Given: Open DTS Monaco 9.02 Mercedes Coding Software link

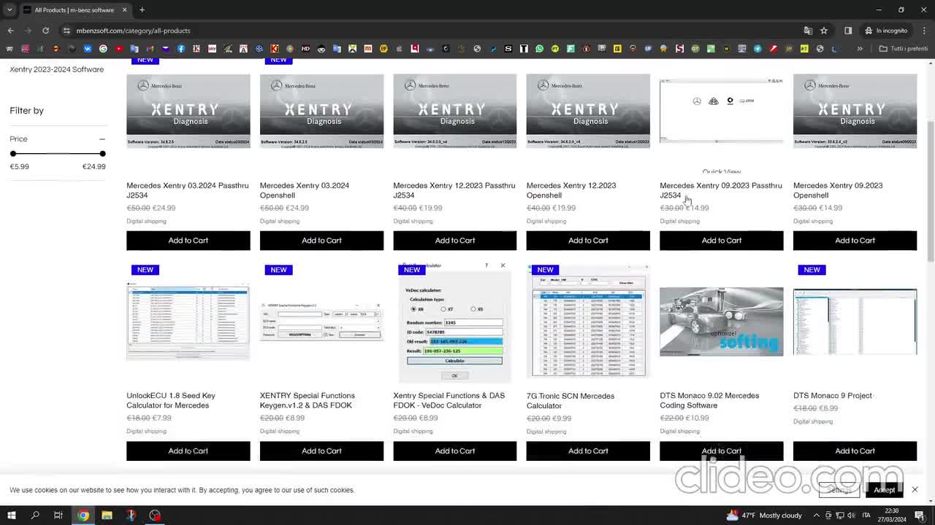Looking at the screenshot, I should click(x=709, y=400).
